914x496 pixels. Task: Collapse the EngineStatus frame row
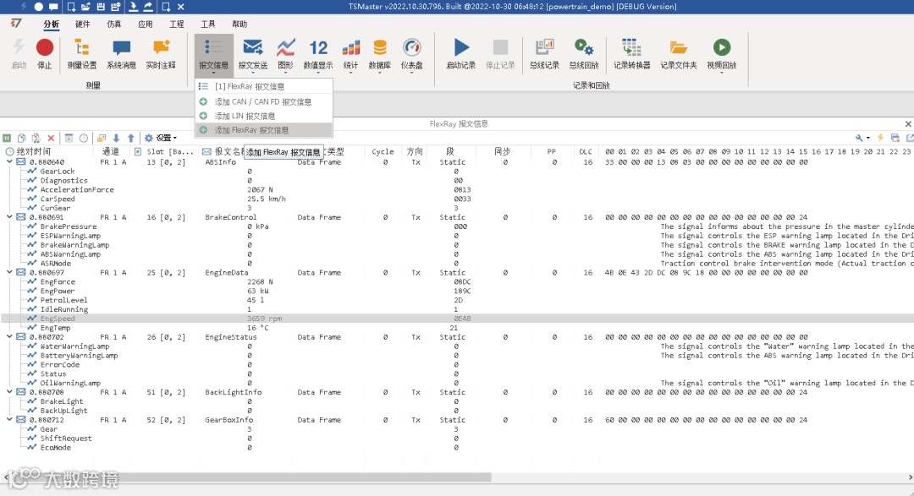pos(9,337)
